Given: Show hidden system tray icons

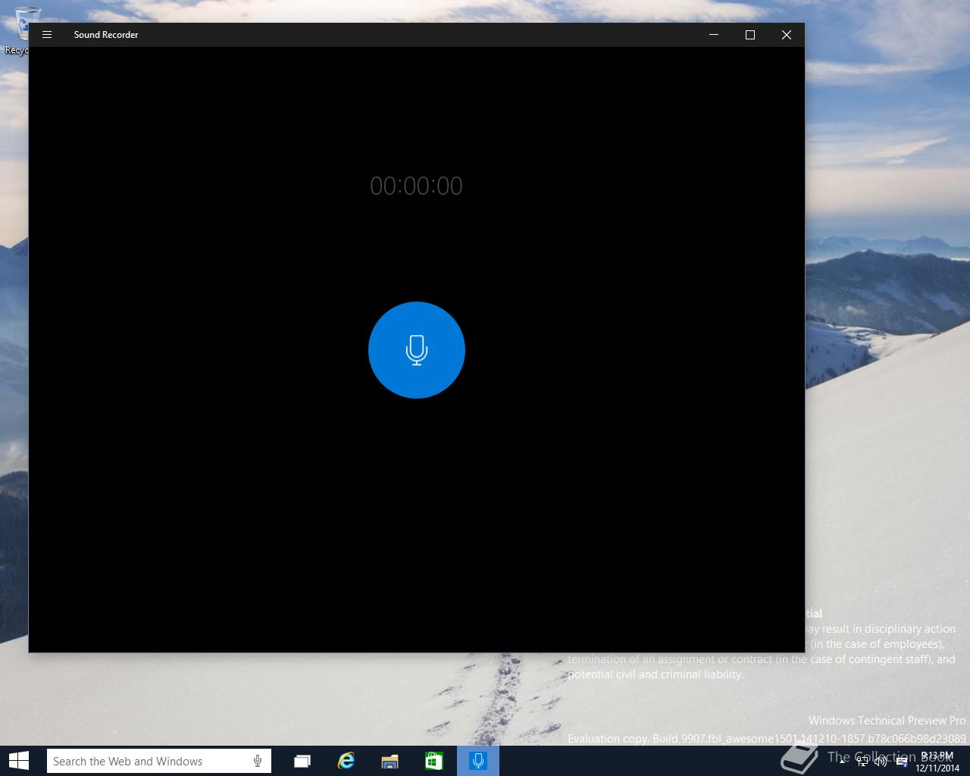Looking at the screenshot, I should coord(843,762).
